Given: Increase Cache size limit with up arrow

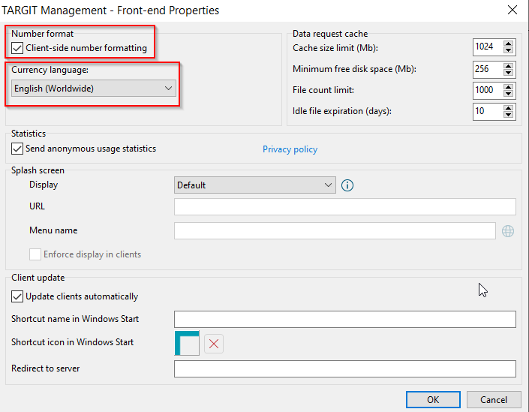Looking at the screenshot, I should point(508,44).
